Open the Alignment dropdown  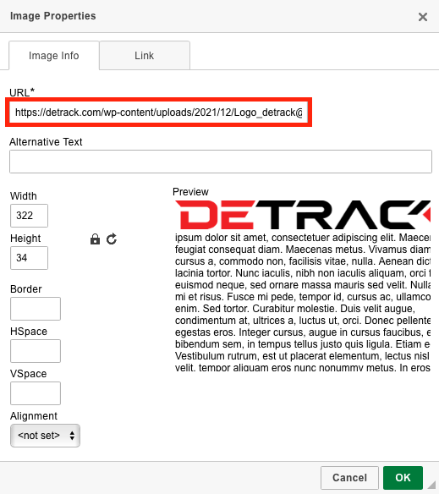(45, 436)
